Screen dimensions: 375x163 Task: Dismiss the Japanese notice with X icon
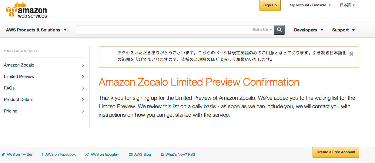[351, 54]
